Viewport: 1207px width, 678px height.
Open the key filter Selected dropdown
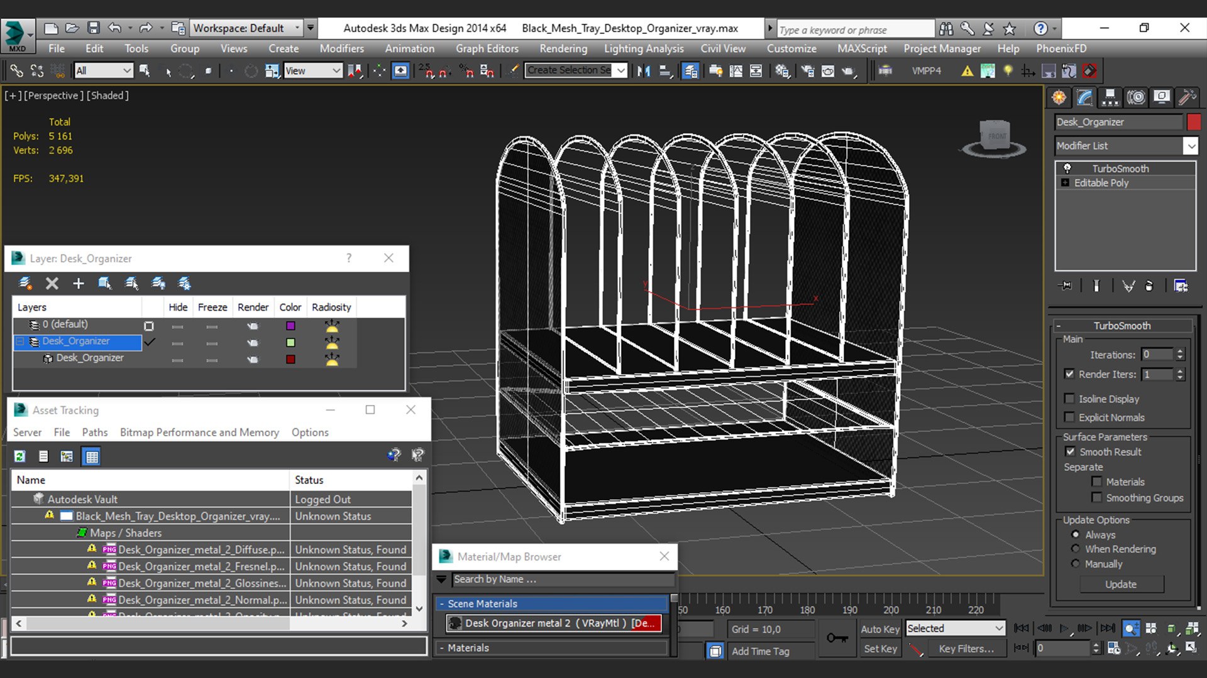(x=955, y=628)
